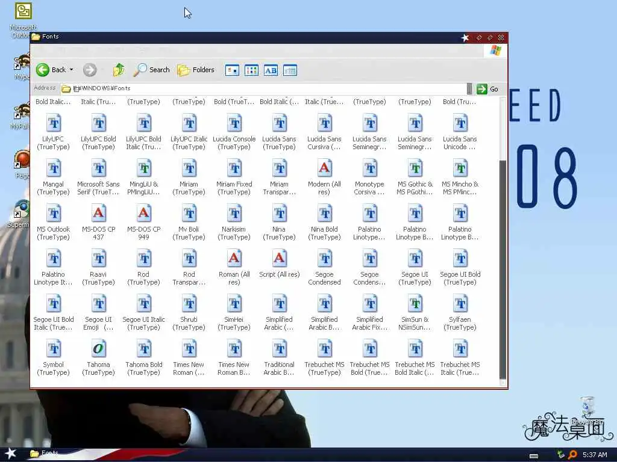Click the clock showing 5:37 AM

point(595,455)
